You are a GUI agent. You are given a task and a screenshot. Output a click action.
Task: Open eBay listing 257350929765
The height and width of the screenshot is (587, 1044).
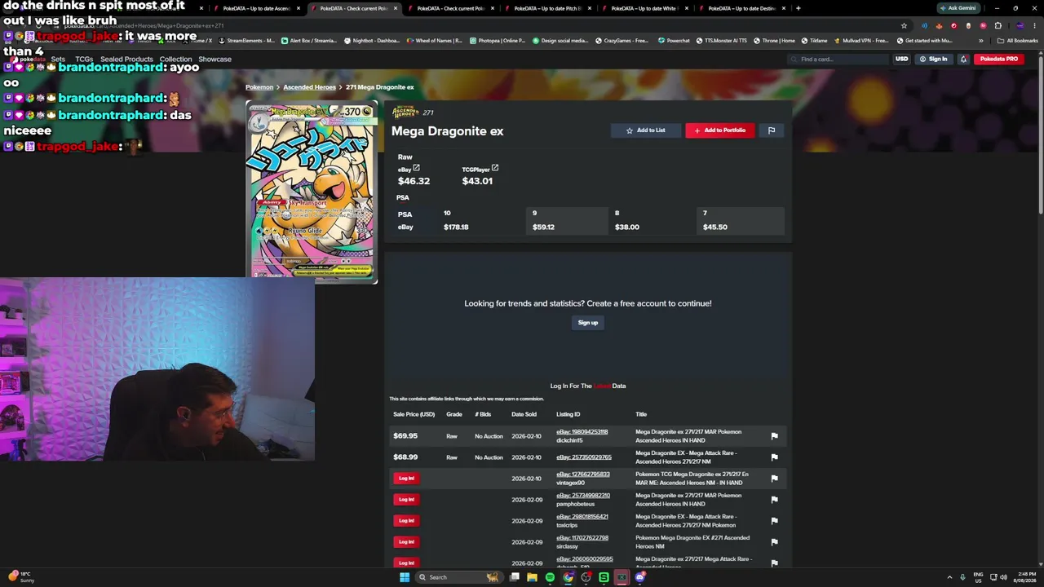click(x=584, y=457)
